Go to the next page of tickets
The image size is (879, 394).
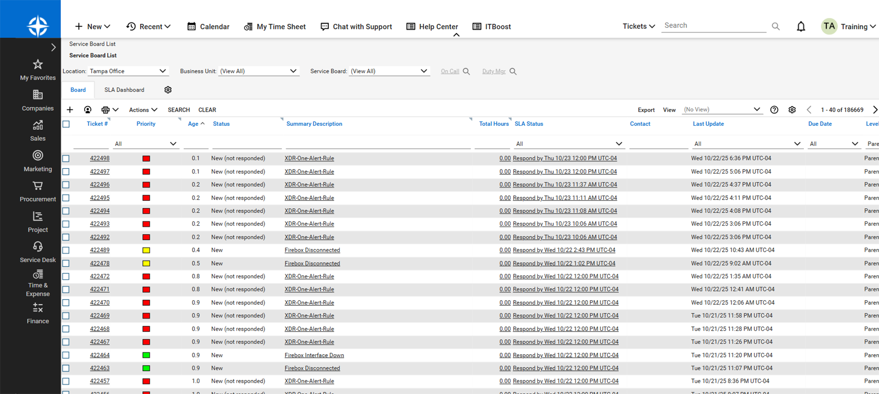[875, 110]
